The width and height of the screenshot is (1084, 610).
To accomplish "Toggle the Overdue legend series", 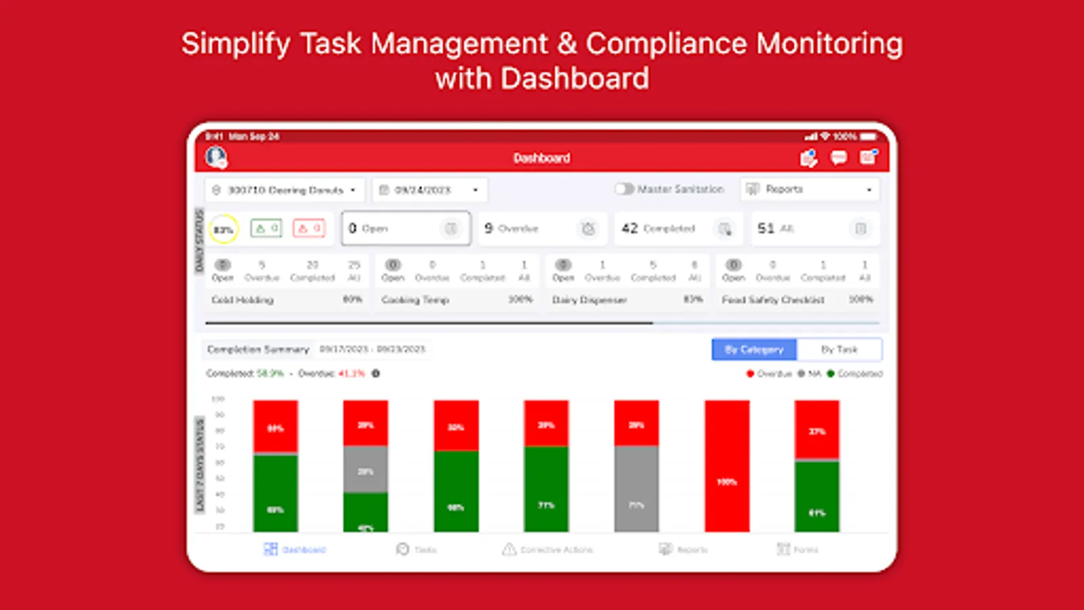I will 769,373.
